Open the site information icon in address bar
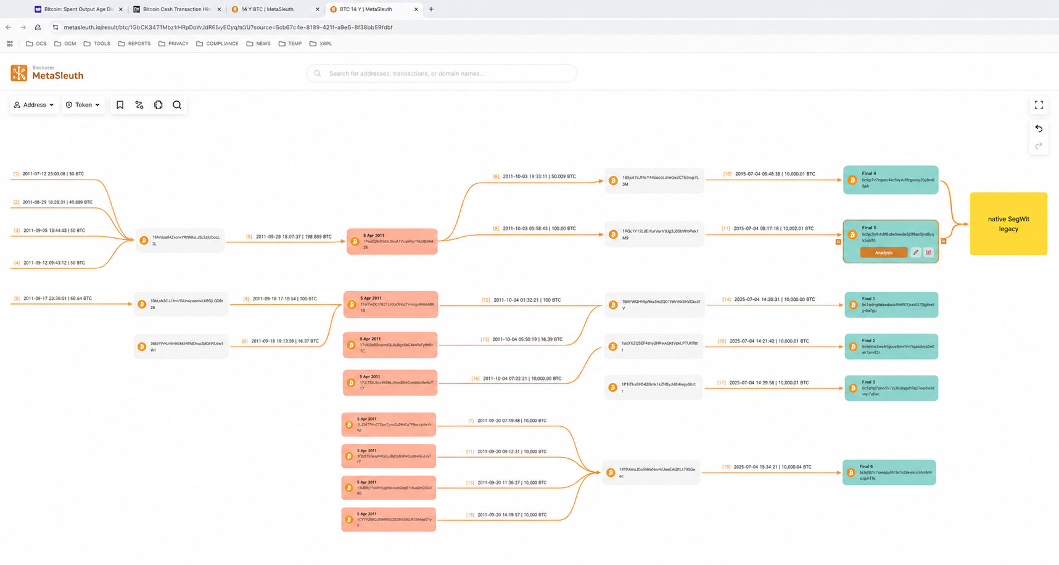Screen dimensions: 1059x565 coord(56,27)
